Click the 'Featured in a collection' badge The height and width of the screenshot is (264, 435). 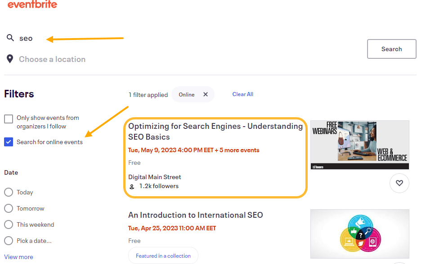[163, 255]
